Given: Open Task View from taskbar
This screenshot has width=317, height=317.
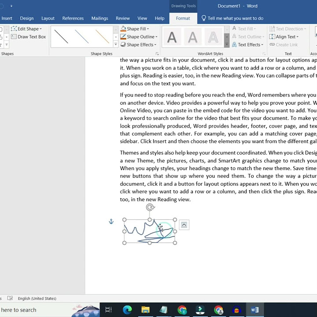Looking at the screenshot, I should pos(108,310).
